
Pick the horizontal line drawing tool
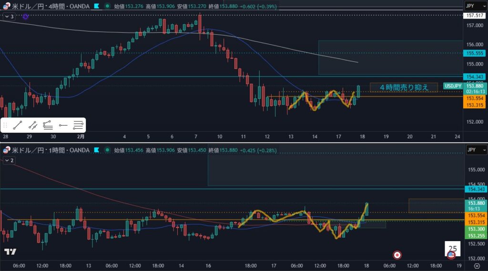(63, 126)
